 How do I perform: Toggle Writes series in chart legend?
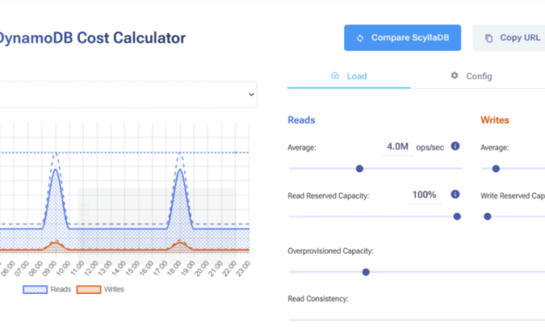(101, 290)
